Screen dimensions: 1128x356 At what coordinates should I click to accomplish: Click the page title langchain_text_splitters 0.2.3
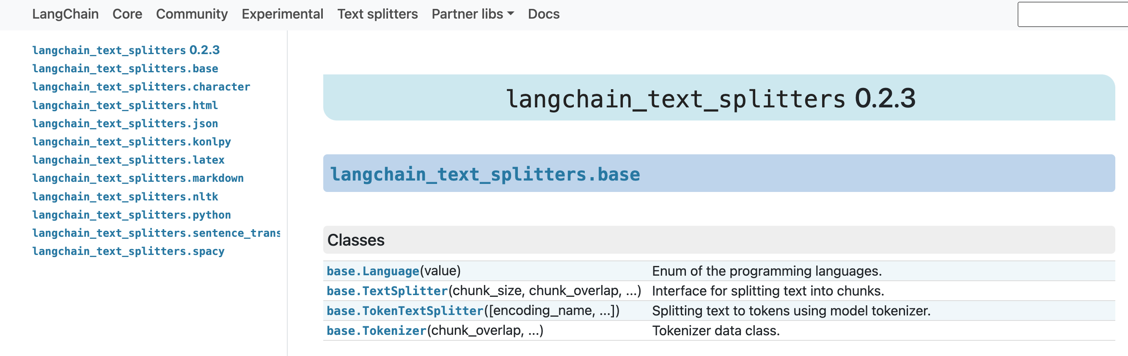coord(710,98)
